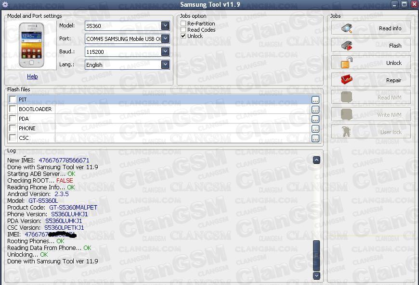Click the PDA row label
Viewport: 419px width, 285px height.
coord(24,119)
